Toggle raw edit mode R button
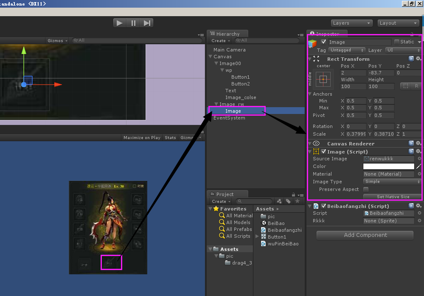Image resolution: width=424 pixels, height=296 pixels. coord(416,86)
